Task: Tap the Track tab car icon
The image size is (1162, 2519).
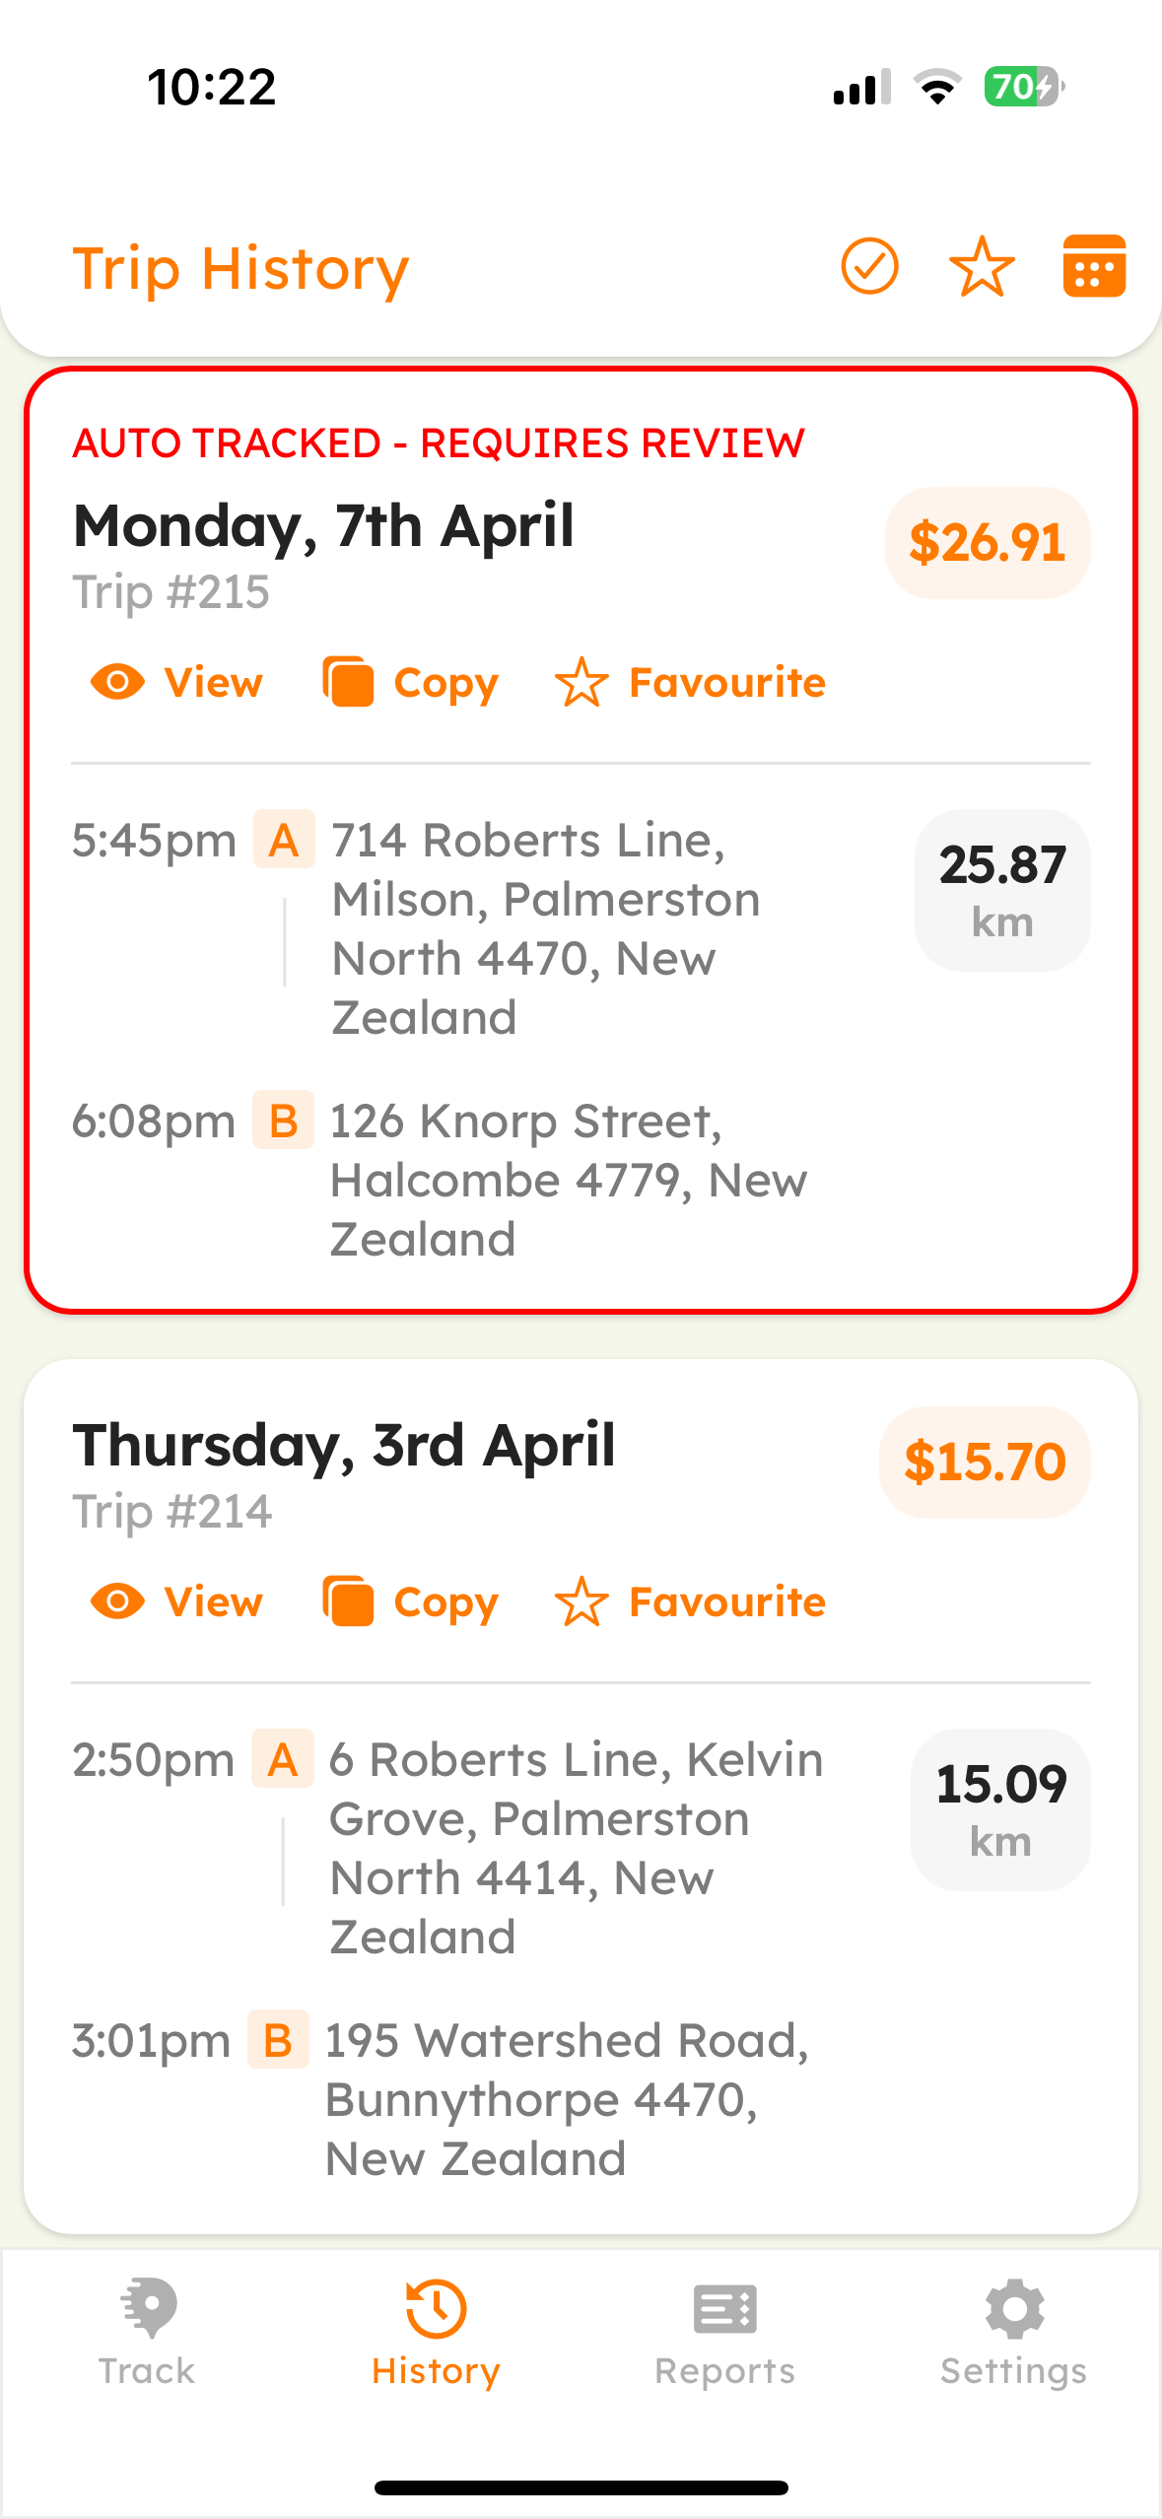Action: [148, 2308]
